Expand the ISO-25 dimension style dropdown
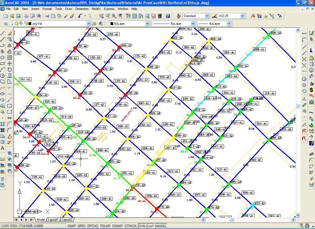Image resolution: width=315 pixels, height=229 pixels. pyautogui.click(x=242, y=16)
